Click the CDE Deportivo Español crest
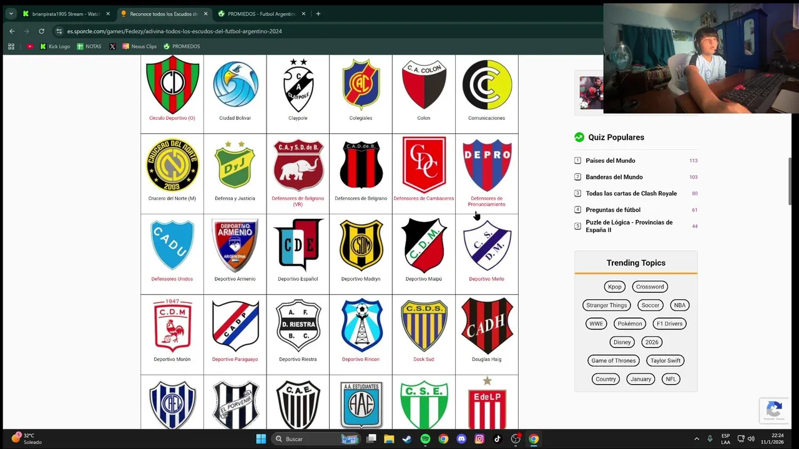The width and height of the screenshot is (799, 449). point(298,245)
